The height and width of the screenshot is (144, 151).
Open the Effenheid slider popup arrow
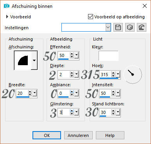click(76, 55)
